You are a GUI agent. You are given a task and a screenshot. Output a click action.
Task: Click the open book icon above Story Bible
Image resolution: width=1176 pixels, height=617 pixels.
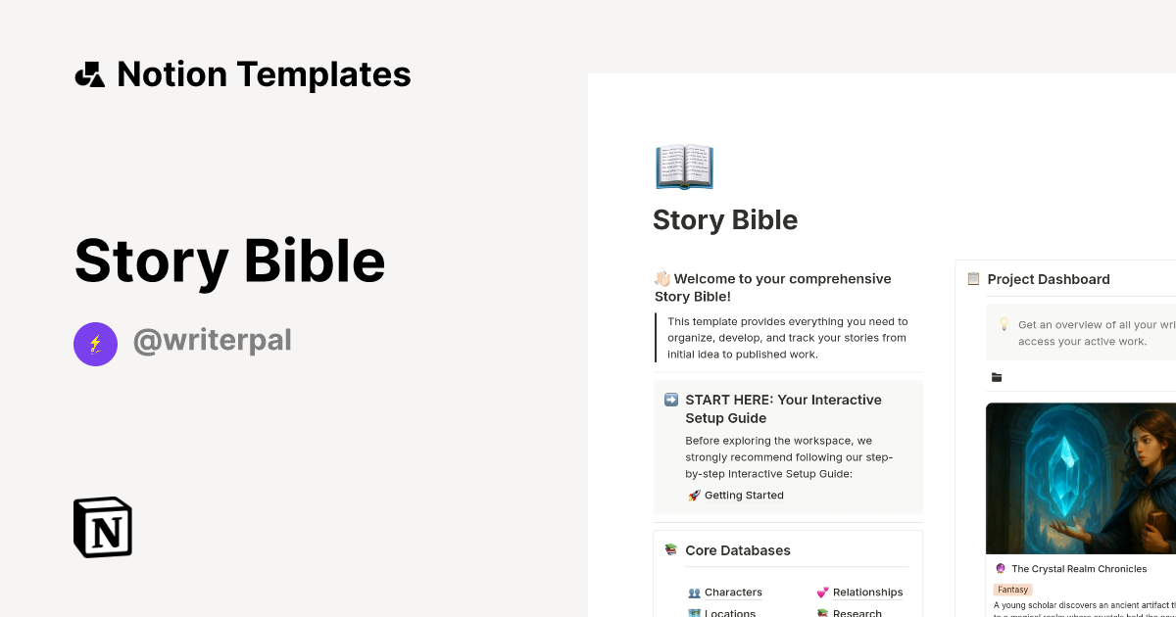point(684,166)
